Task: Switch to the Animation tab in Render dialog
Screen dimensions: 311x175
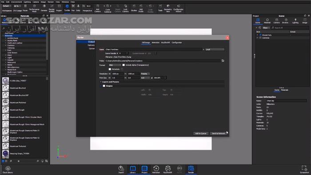Action: 155,42
